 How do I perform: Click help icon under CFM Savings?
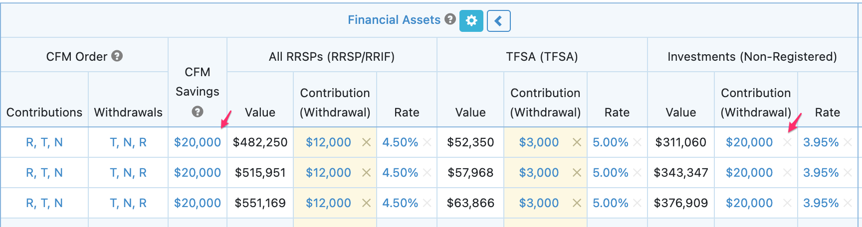click(x=198, y=112)
